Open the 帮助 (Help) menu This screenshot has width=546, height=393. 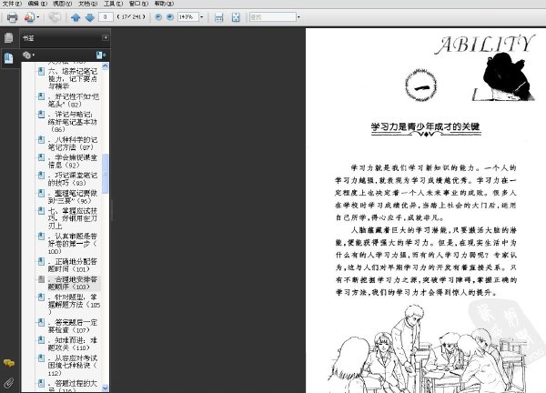(164, 4)
